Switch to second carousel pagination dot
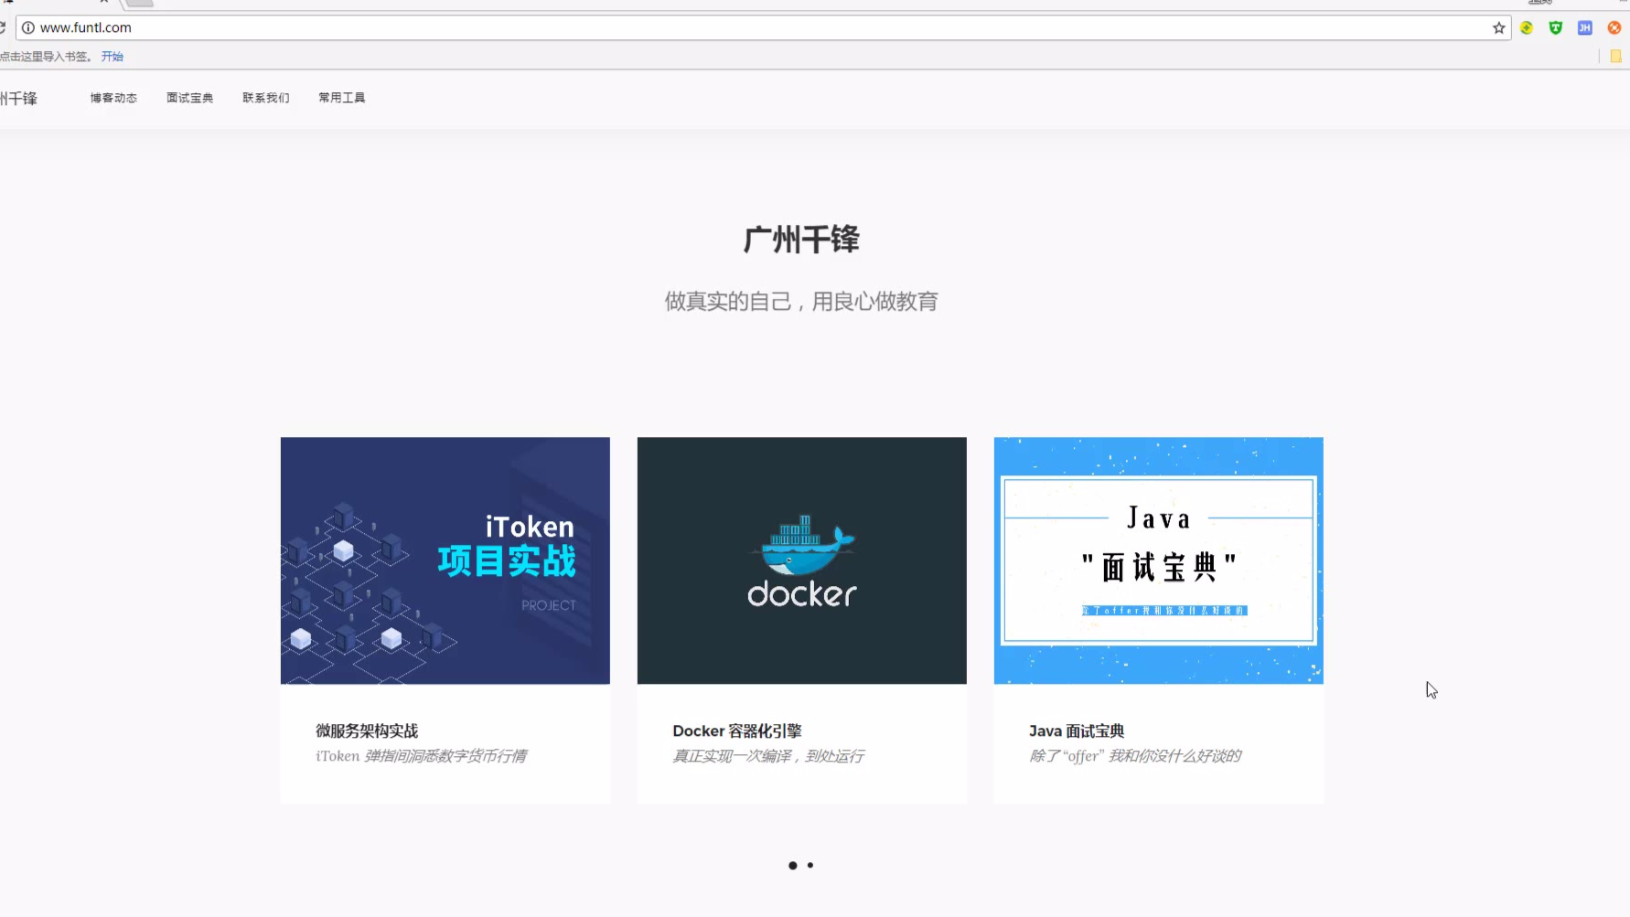1630x917 pixels. pos(810,865)
